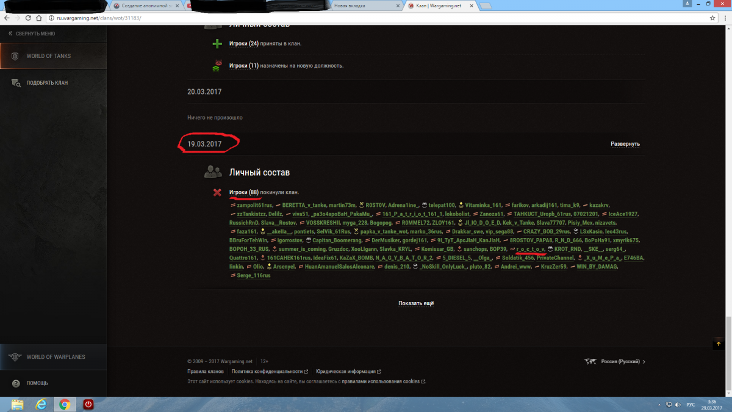Switch to the Новая вкладка tab
This screenshot has height=412, width=732.
click(365, 5)
